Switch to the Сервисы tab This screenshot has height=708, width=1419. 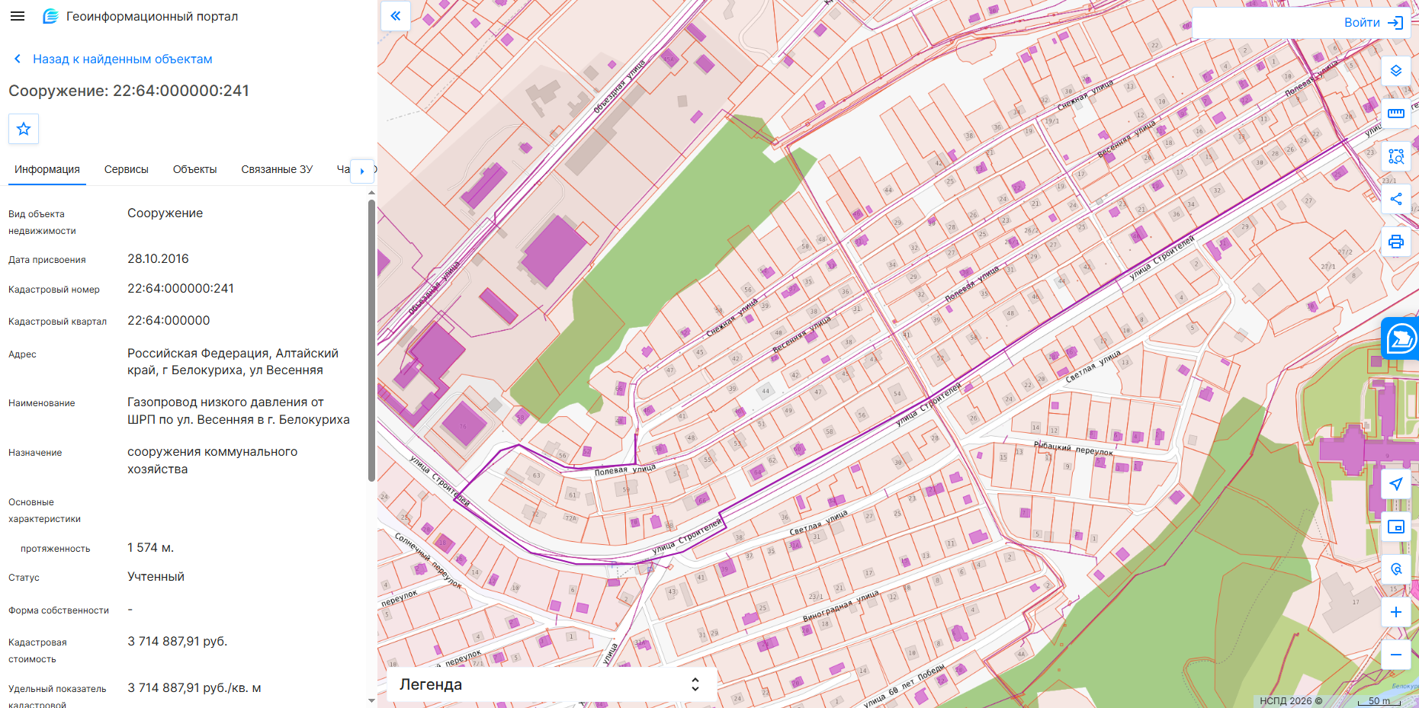127,169
